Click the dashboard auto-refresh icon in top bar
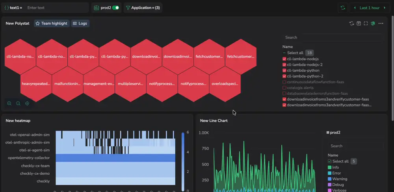This screenshot has height=192, width=394. [343, 8]
